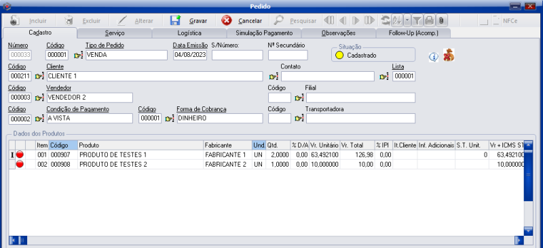543x248 pixels.
Task: Open the Vendedor lookup hand icon
Action: click(40, 98)
